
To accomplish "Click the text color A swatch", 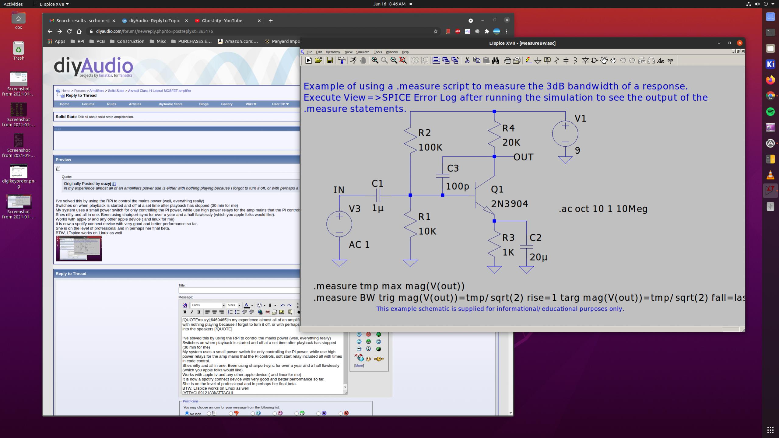I will [247, 305].
